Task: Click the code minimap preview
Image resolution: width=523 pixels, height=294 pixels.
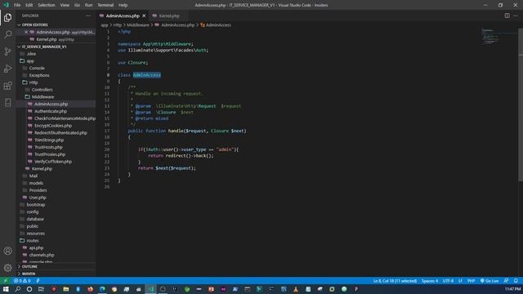Action: [491, 37]
